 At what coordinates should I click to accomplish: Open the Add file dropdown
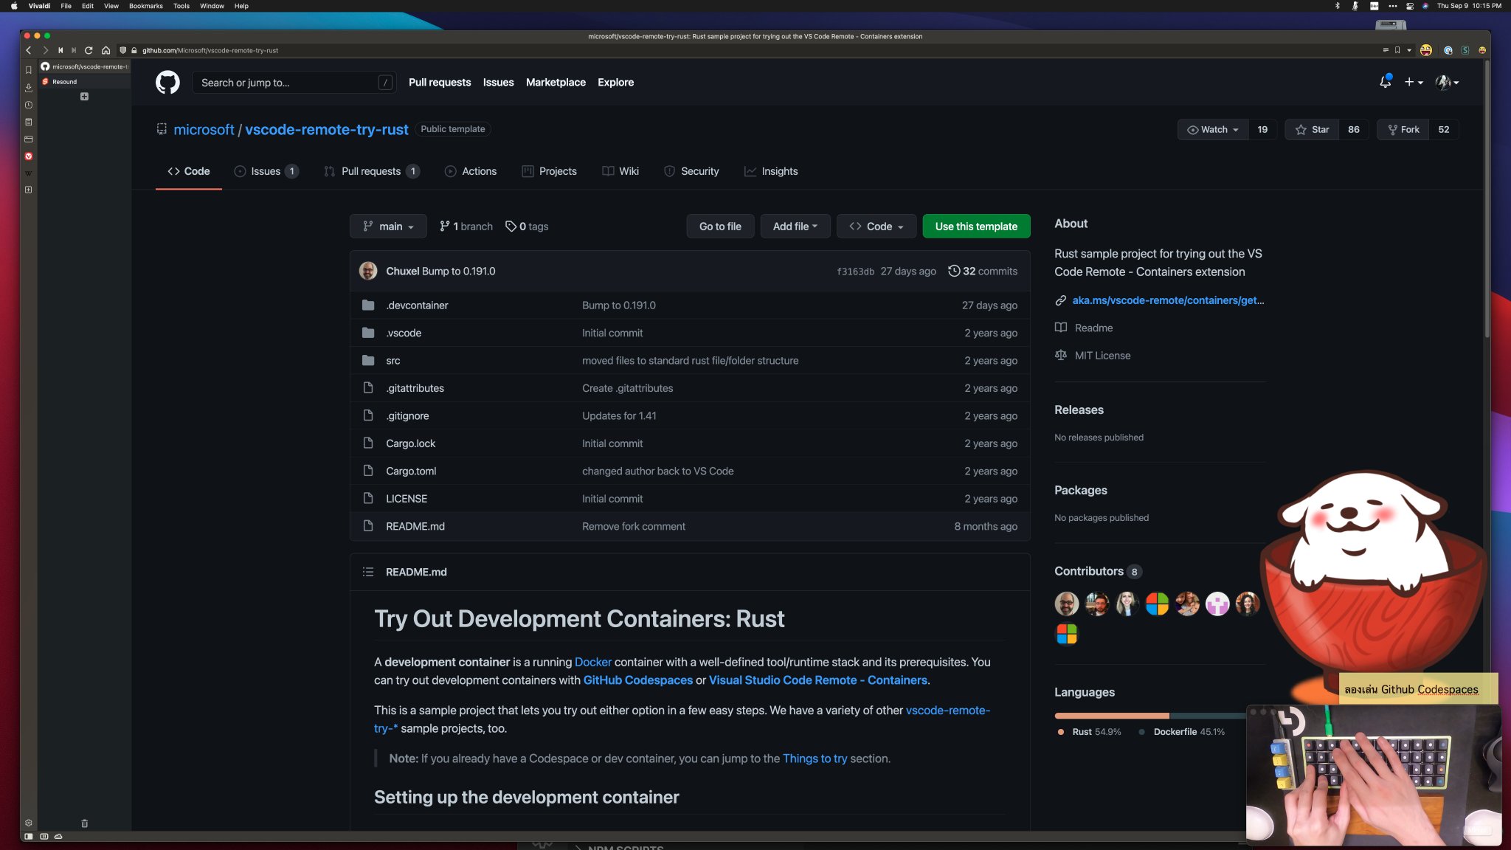click(x=795, y=227)
